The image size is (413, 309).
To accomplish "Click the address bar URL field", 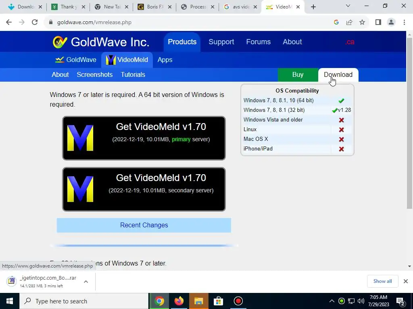I will point(190,23).
